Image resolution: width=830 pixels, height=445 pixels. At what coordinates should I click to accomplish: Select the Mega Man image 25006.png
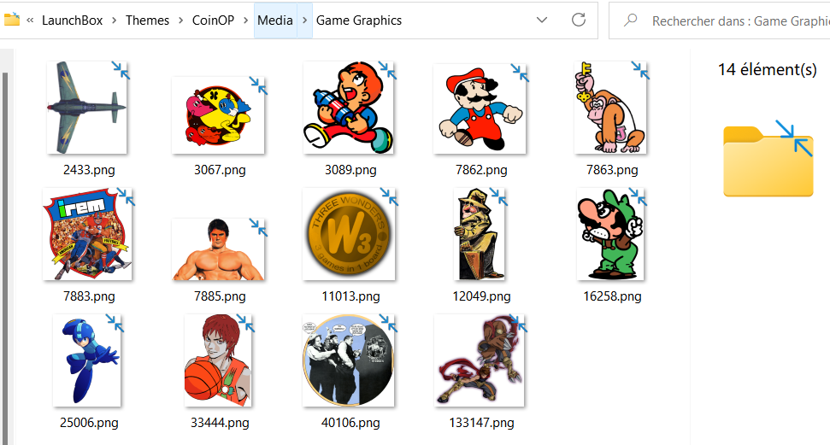[87, 360]
